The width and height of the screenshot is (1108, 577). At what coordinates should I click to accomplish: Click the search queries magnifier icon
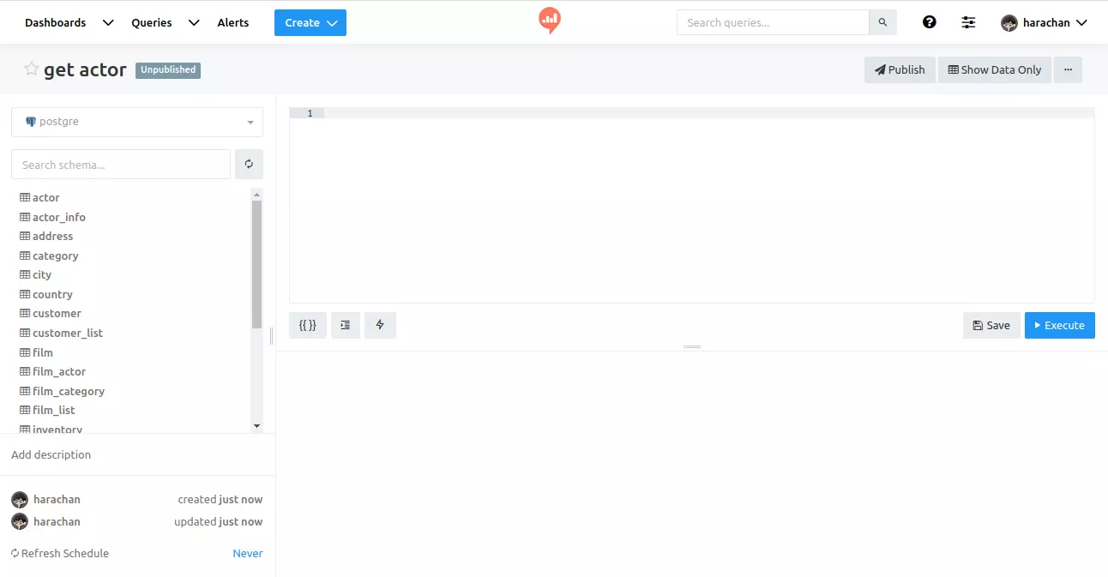[x=882, y=22]
